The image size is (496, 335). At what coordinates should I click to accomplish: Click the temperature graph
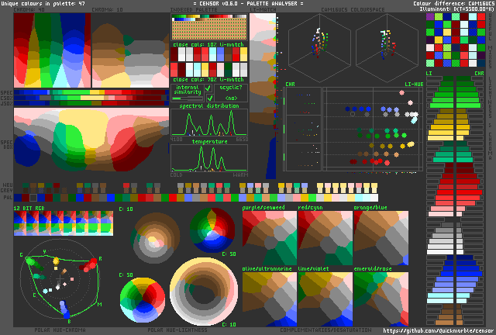tap(209, 158)
